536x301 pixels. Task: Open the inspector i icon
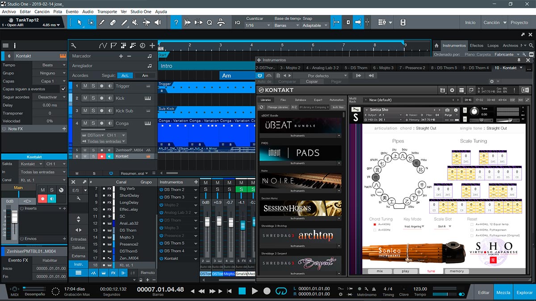[15, 45]
